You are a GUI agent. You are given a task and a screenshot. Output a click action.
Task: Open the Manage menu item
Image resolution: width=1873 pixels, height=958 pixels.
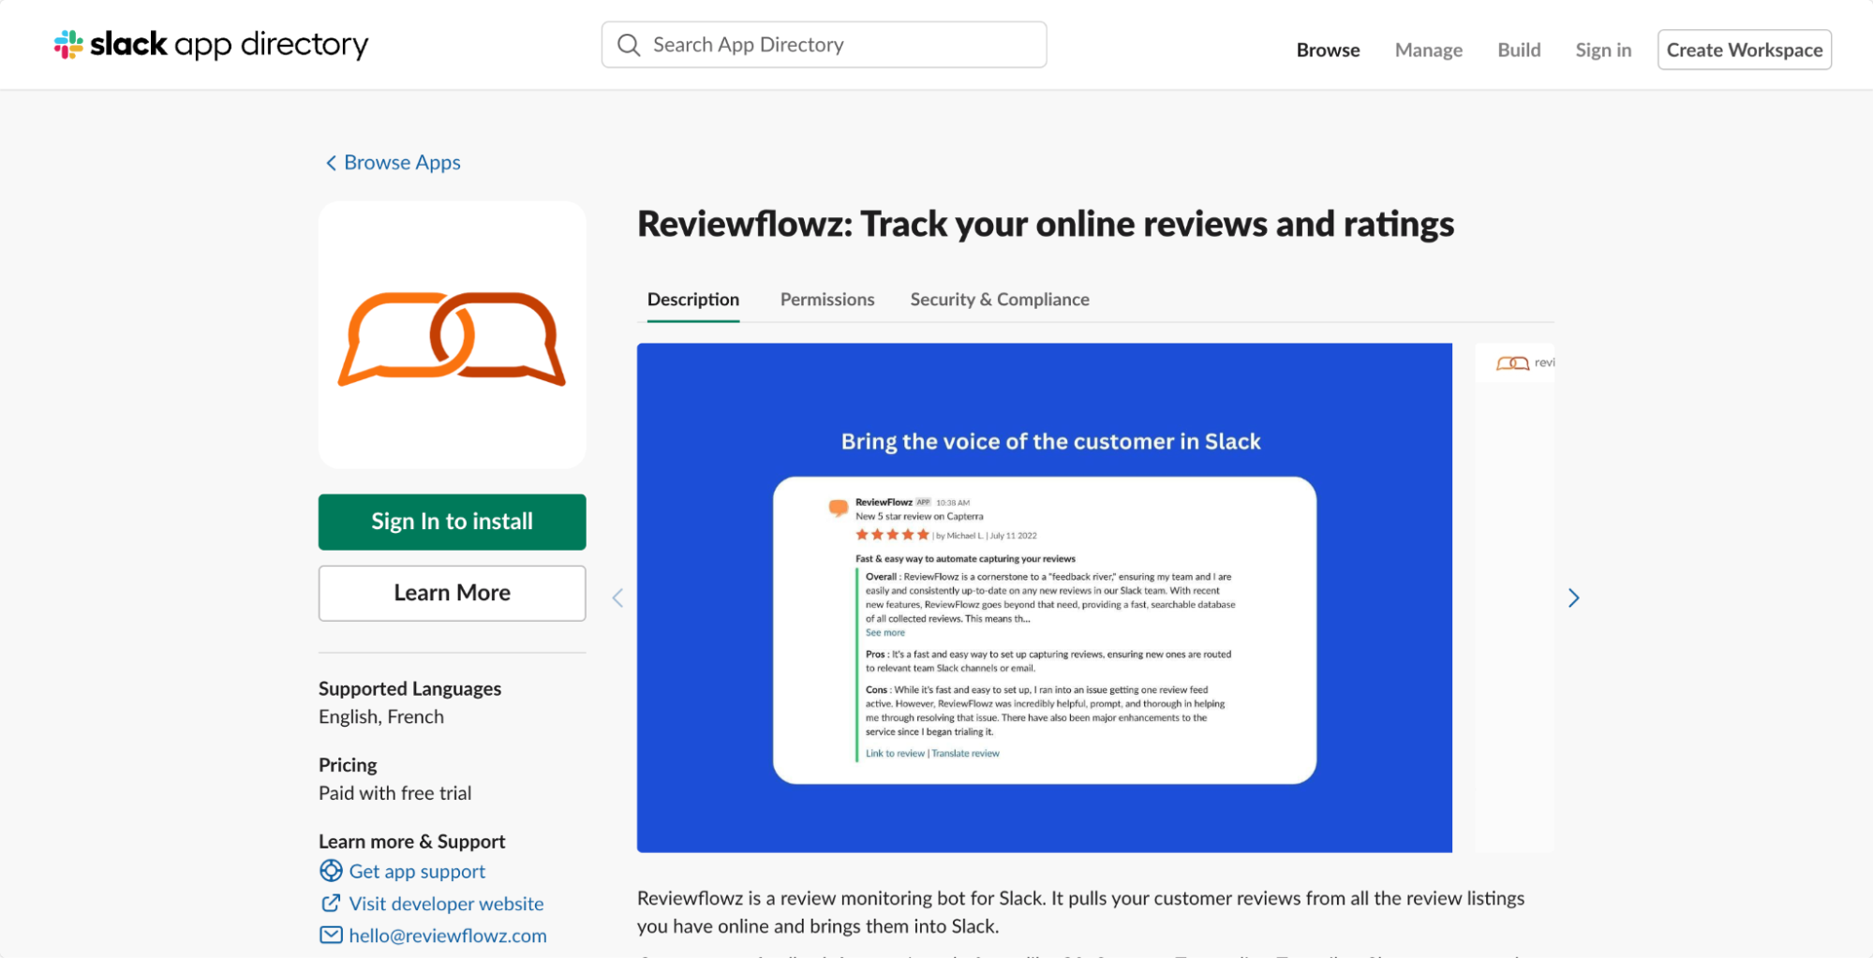(1428, 50)
